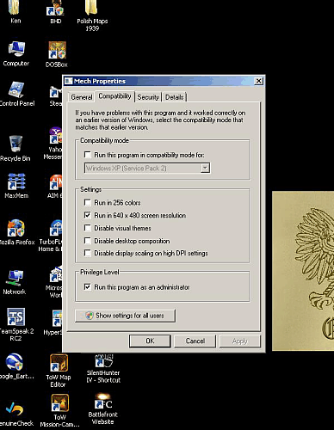
Task: Click the Apply button
Action: pos(240,341)
